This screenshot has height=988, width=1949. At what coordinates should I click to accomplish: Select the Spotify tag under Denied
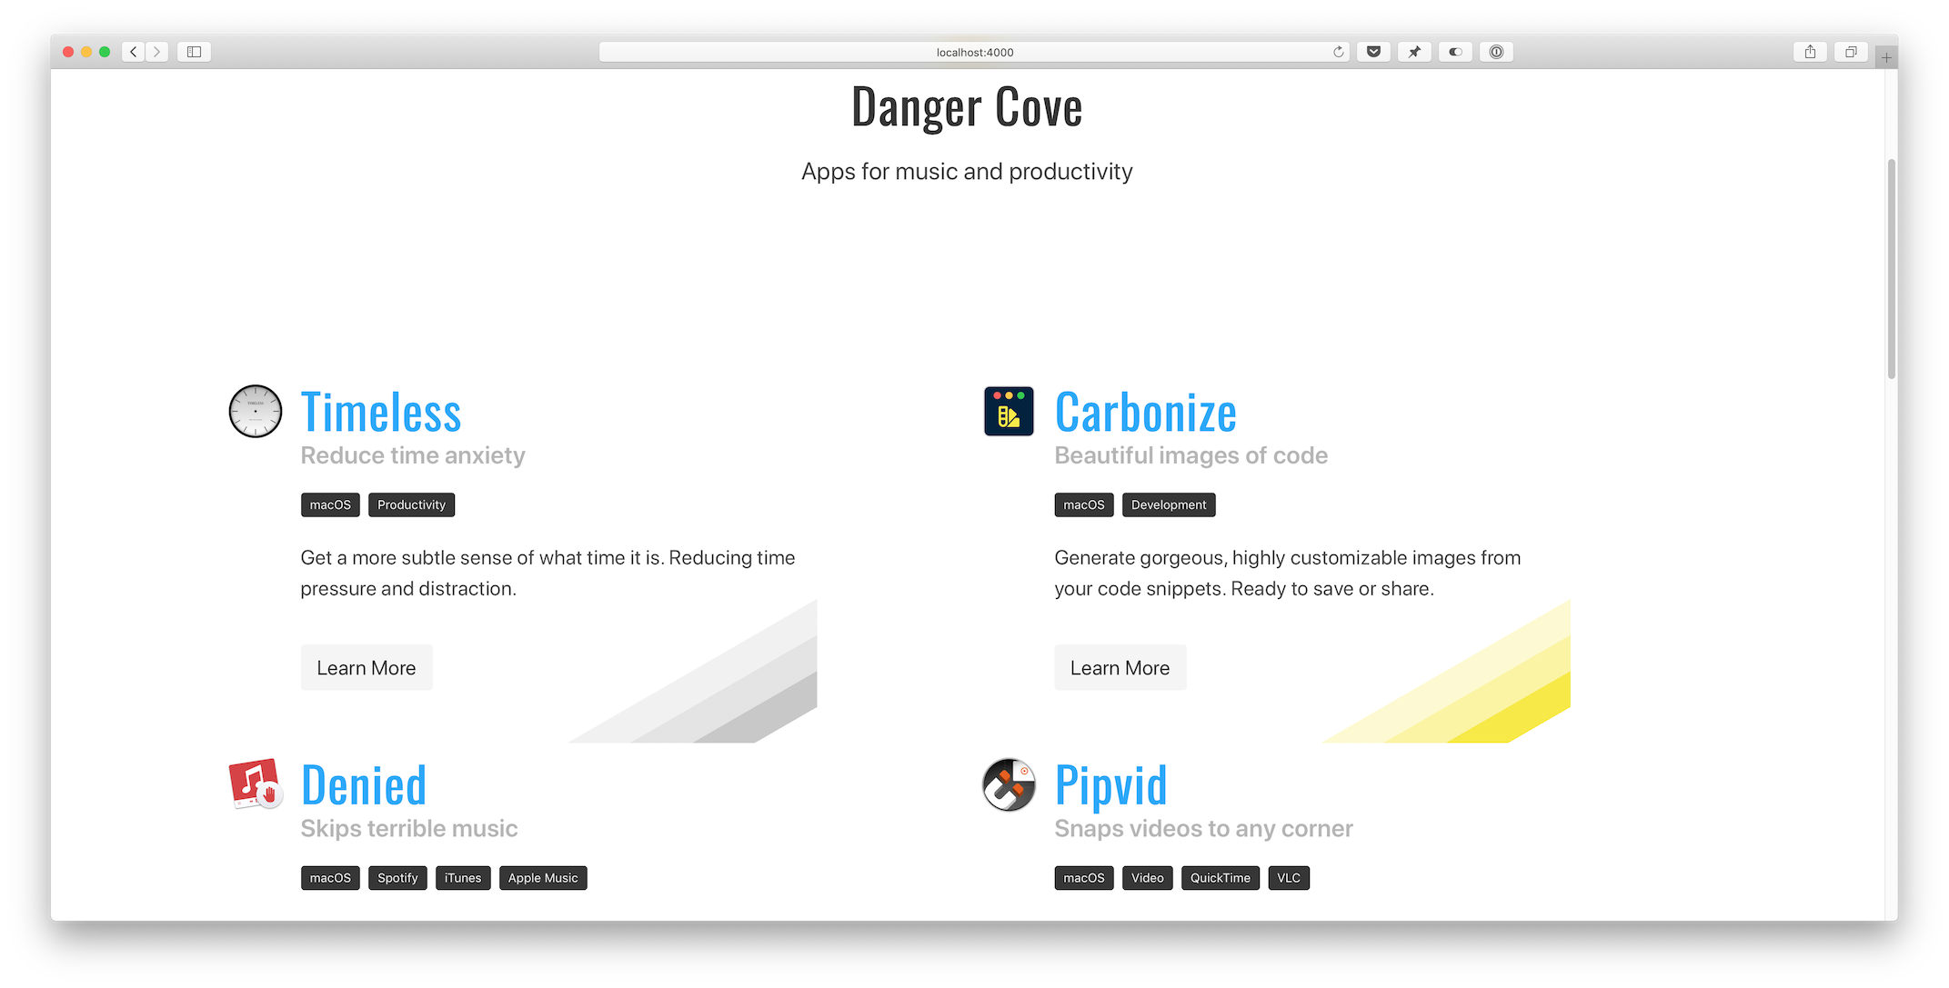coord(397,878)
